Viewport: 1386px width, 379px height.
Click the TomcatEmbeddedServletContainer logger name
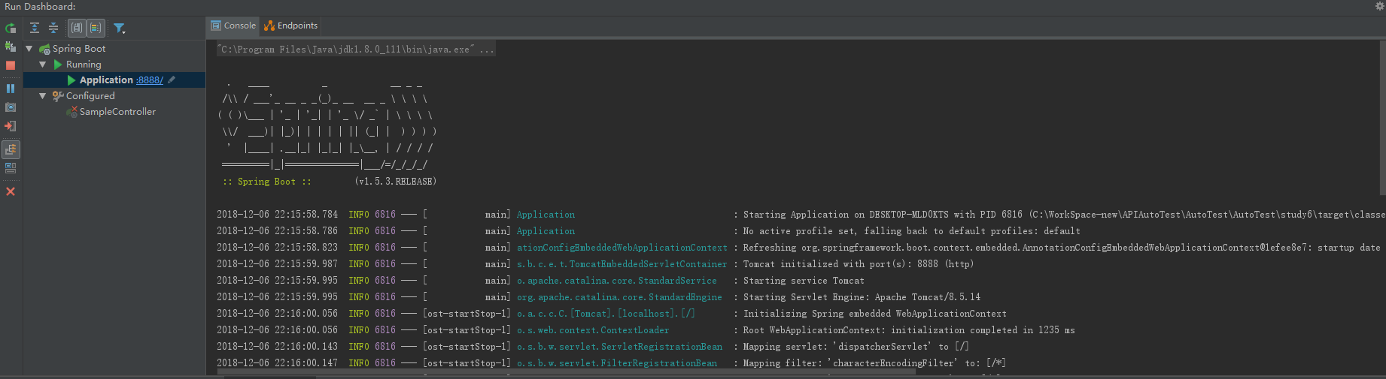click(622, 264)
